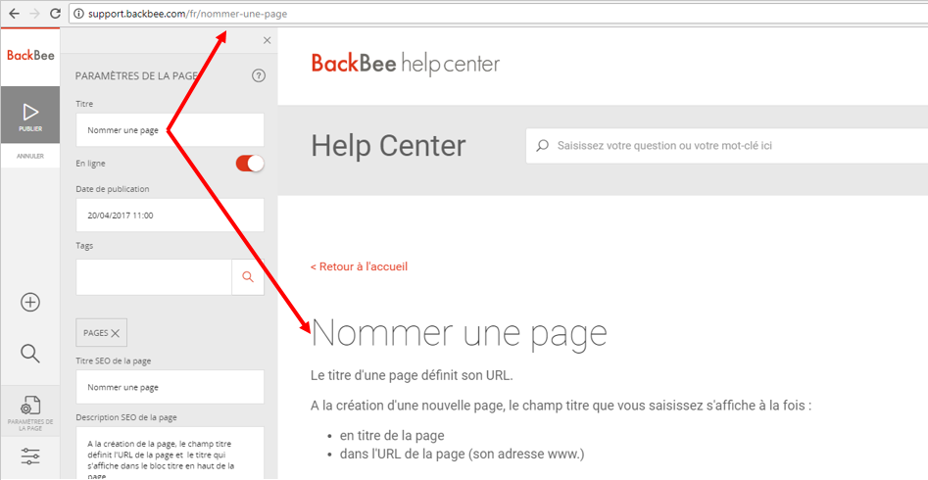Click the text 'Le titre d'une page définit son URL.'
Screen dimensions: 928x480
[414, 376]
